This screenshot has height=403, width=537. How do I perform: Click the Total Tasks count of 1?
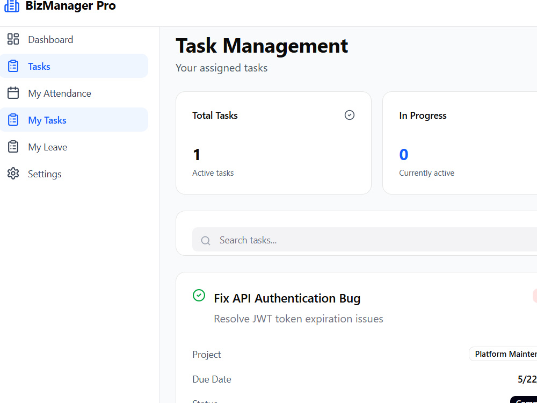coord(197,155)
